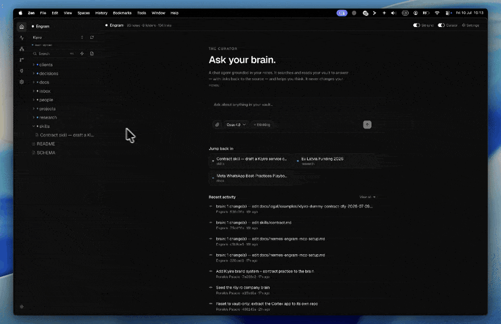Open the README note
The width and height of the screenshot is (501, 324).
point(45,144)
